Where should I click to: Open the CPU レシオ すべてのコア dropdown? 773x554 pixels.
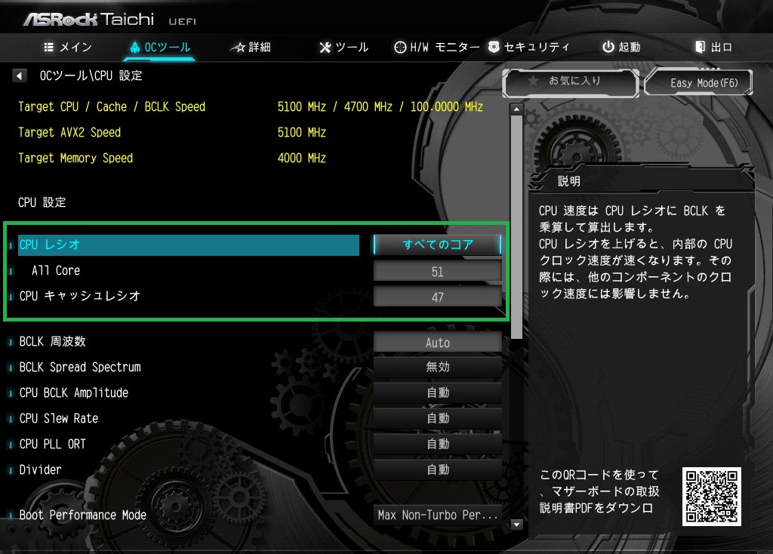click(x=438, y=245)
